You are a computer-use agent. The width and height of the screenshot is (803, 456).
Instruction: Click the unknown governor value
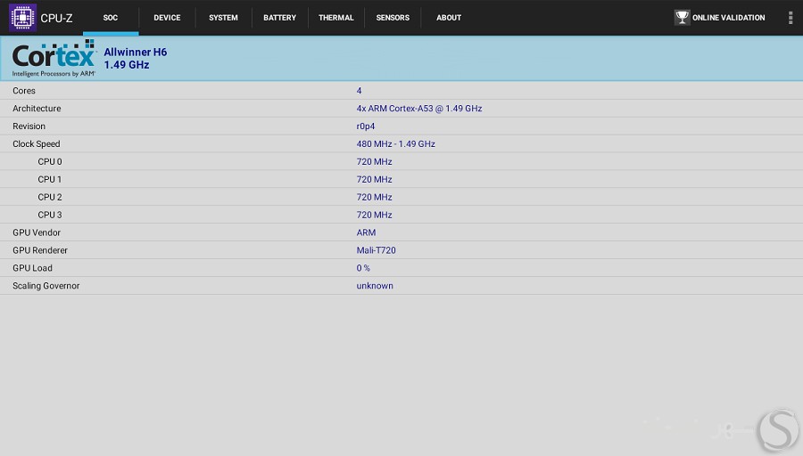coord(375,286)
